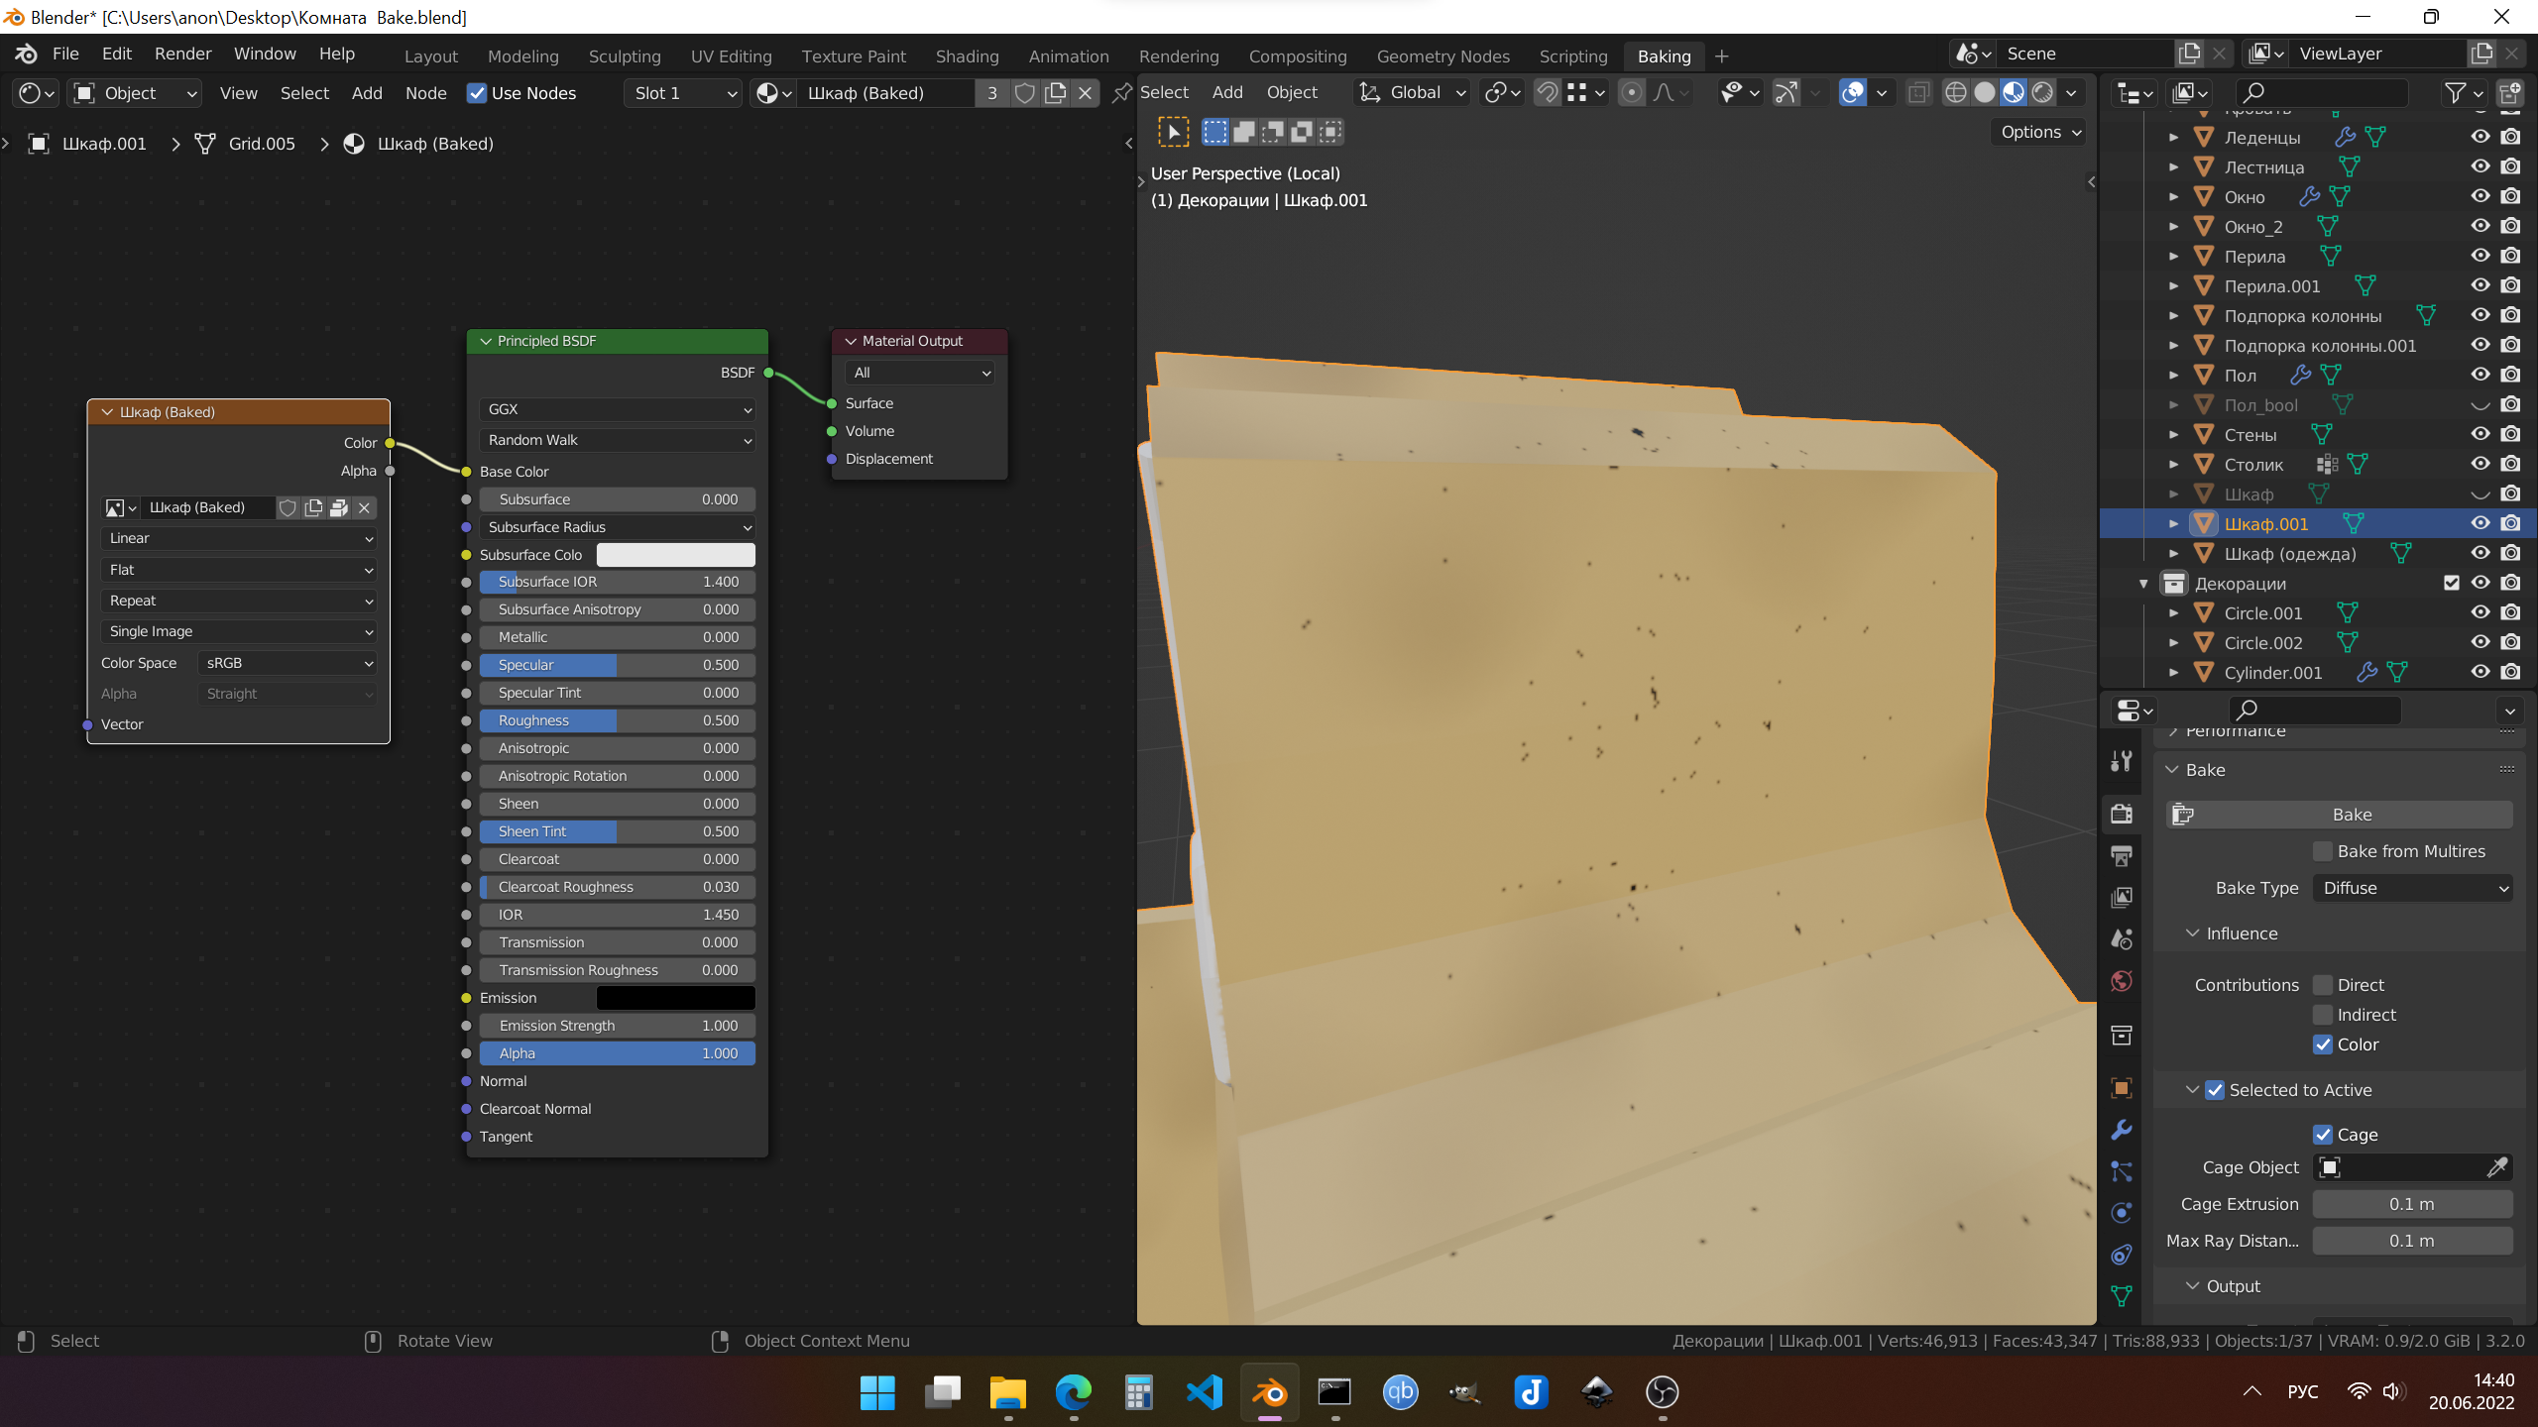The width and height of the screenshot is (2538, 1427).
Task: Open World properties tab icon
Action: pyautogui.click(x=2122, y=981)
